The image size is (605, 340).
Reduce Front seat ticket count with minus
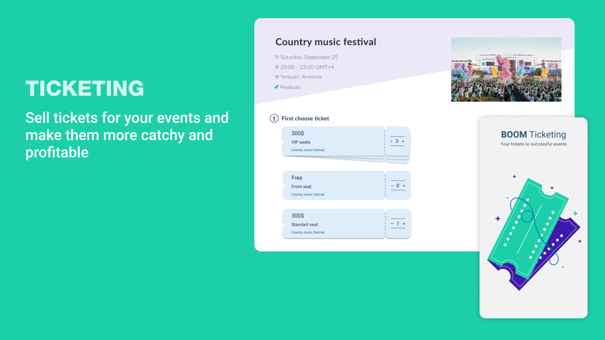392,186
